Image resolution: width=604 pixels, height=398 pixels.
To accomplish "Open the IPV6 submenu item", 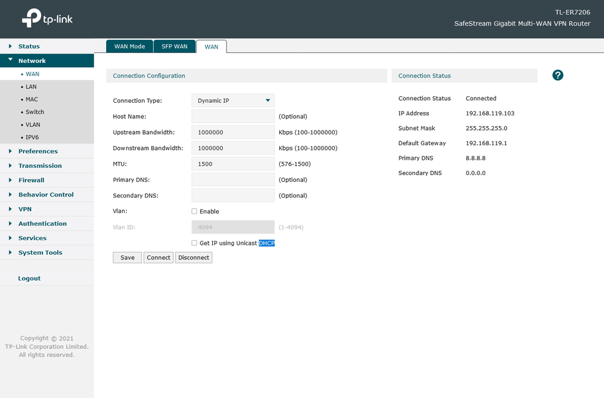I will 47,137.
